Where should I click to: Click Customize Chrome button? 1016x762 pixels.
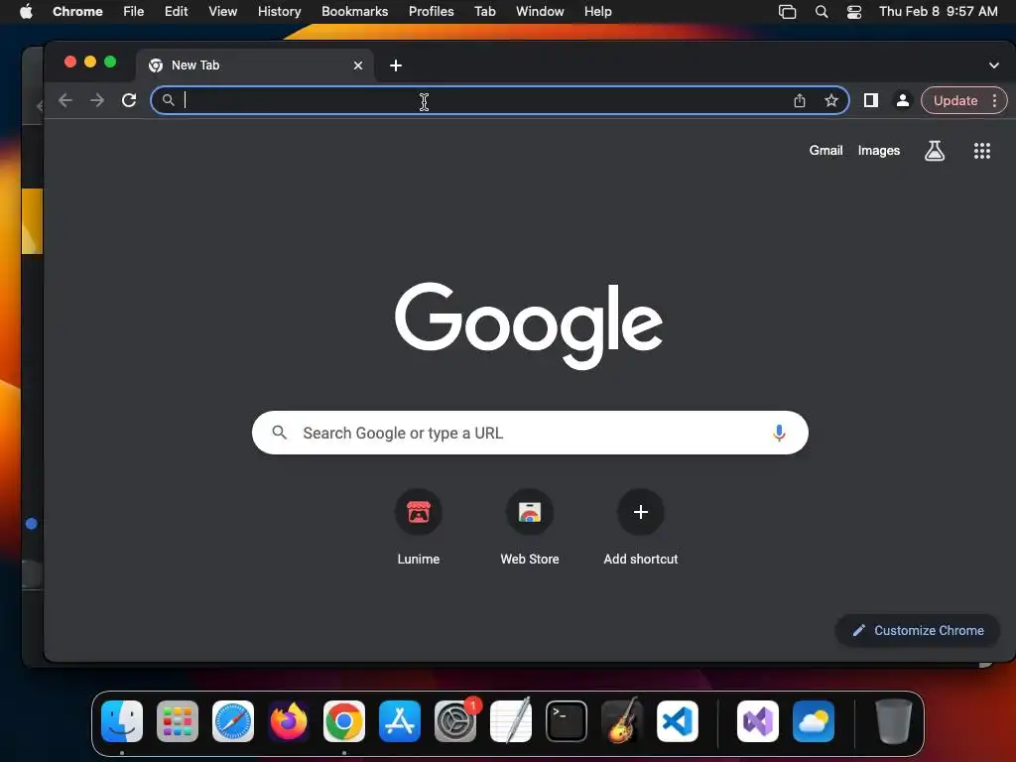click(918, 630)
